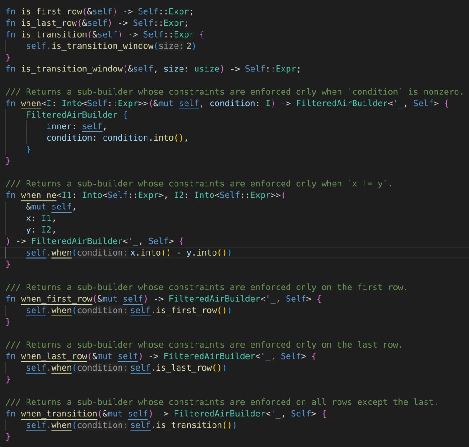Click the when_ne function name
The width and height of the screenshot is (469, 447).
(38, 196)
